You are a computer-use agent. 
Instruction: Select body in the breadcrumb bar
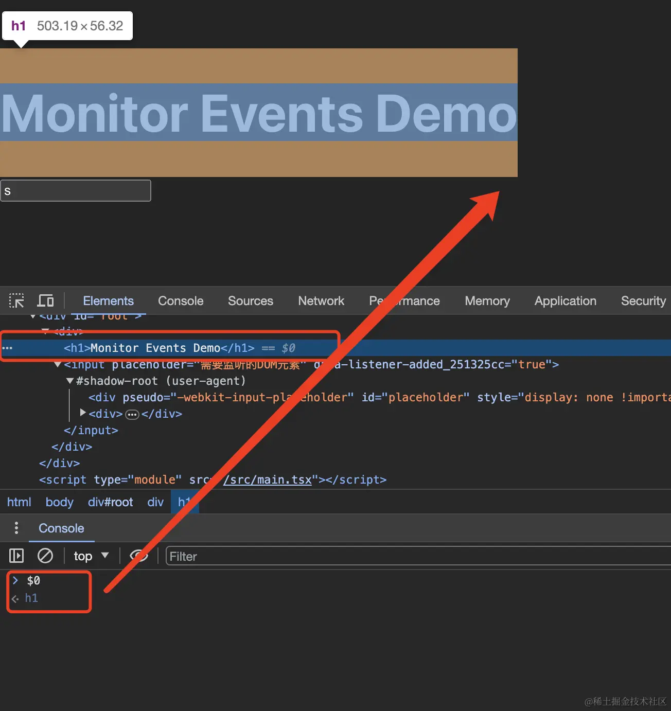pyautogui.click(x=60, y=502)
